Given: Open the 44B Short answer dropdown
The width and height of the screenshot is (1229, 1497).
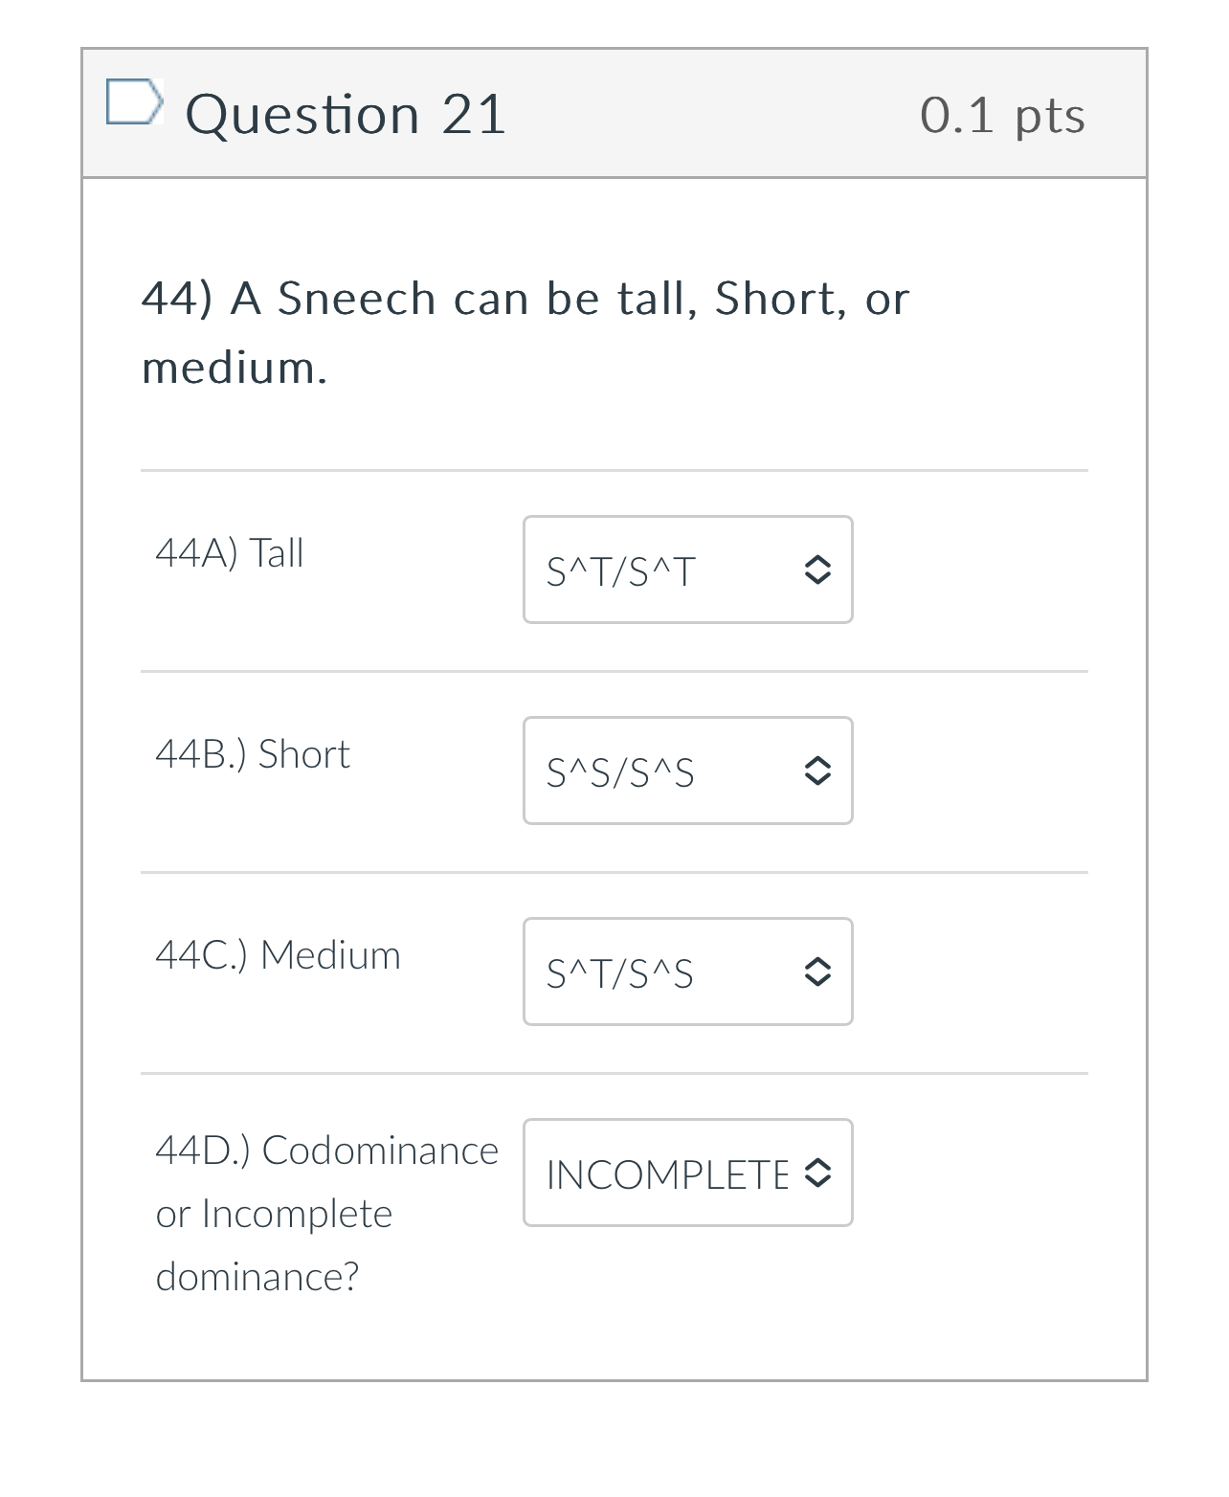Looking at the screenshot, I should click(687, 771).
